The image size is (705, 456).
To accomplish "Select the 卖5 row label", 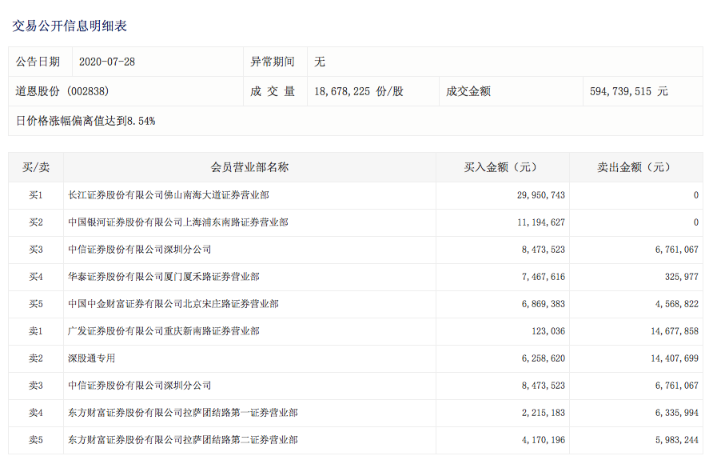I will (36, 440).
